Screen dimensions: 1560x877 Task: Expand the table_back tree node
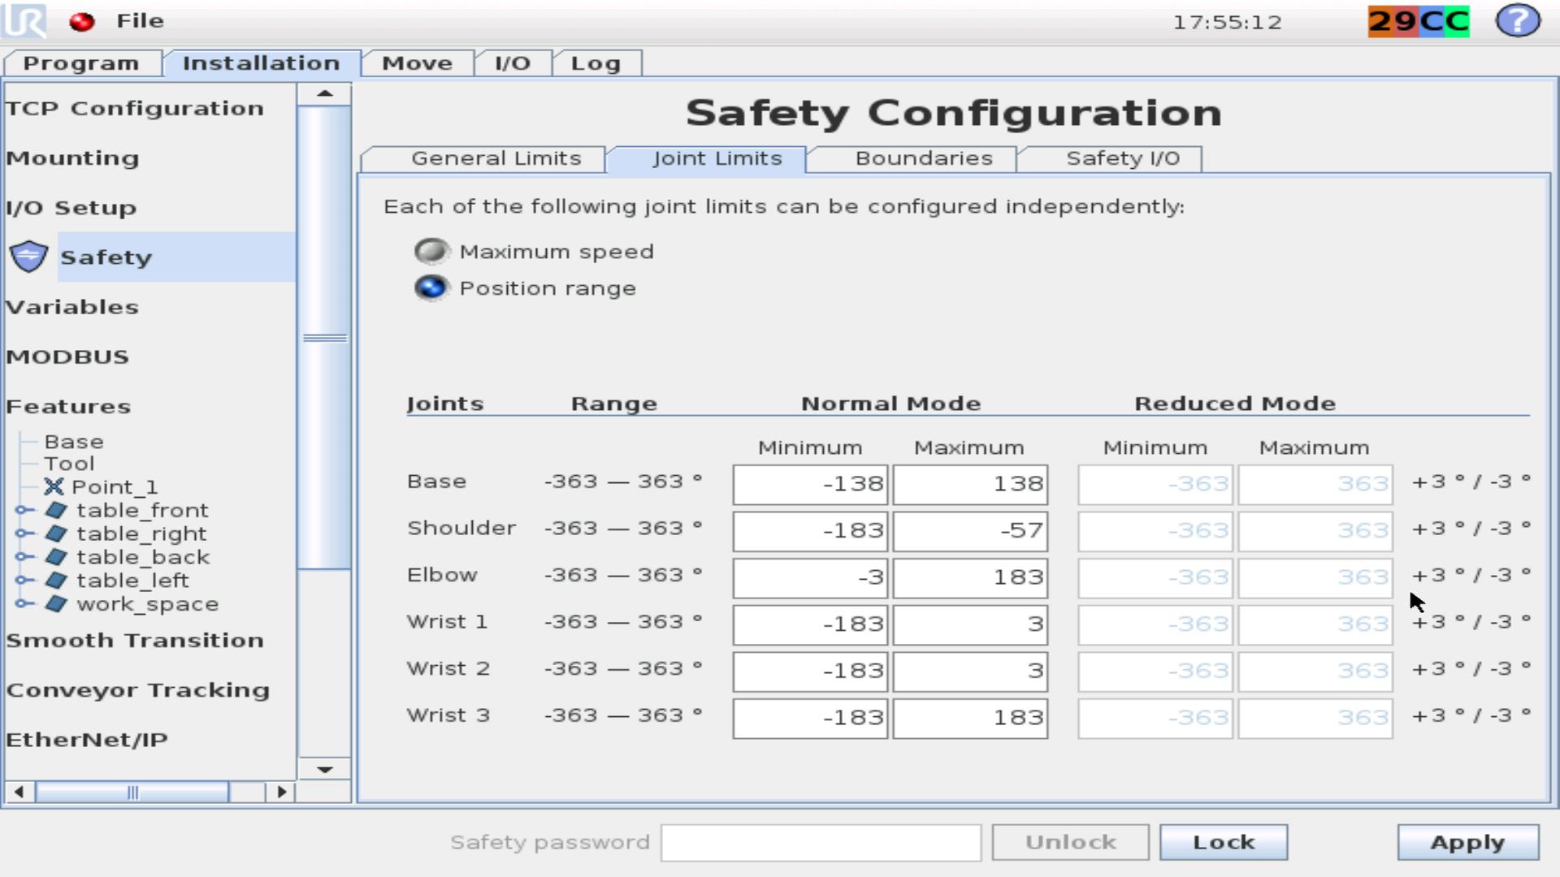pyautogui.click(x=23, y=557)
